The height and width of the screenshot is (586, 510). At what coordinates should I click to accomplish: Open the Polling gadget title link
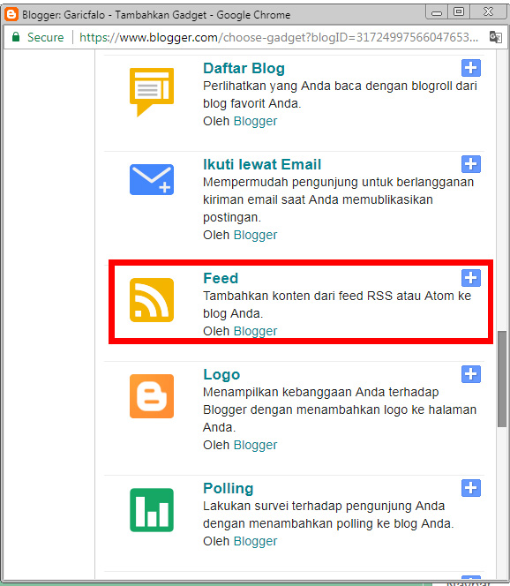[229, 488]
